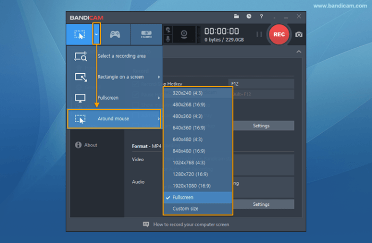Collapse the panel with the up chevron
Screen dimensions: 372x243
click(x=299, y=51)
